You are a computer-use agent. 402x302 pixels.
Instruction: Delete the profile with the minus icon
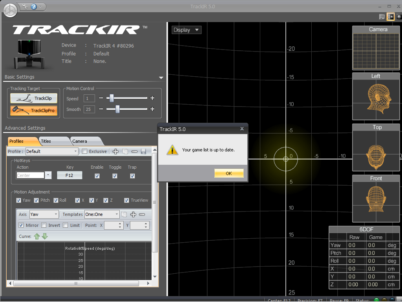[x=134, y=151]
